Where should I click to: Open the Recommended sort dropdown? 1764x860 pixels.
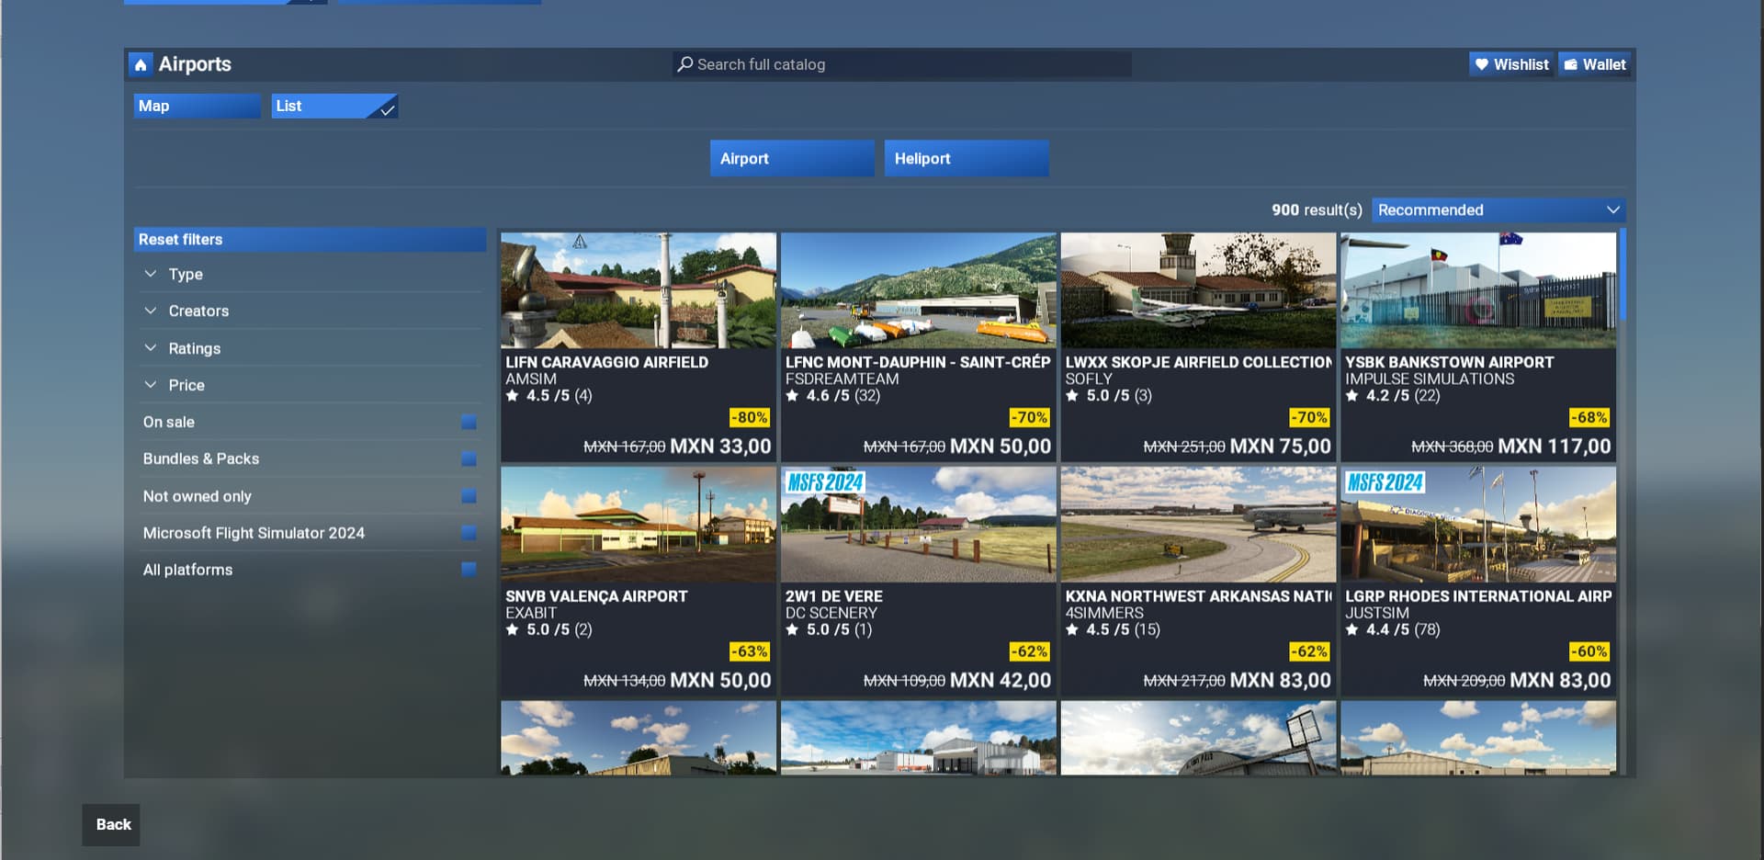click(1498, 210)
